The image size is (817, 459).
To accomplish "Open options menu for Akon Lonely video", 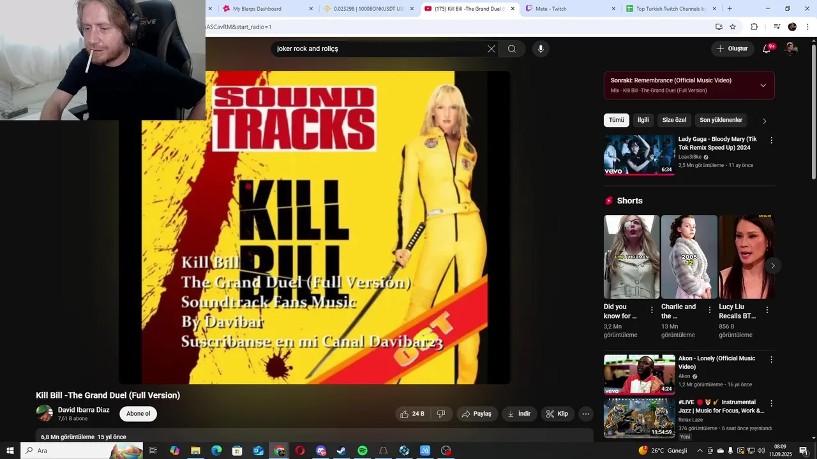I will (x=771, y=360).
